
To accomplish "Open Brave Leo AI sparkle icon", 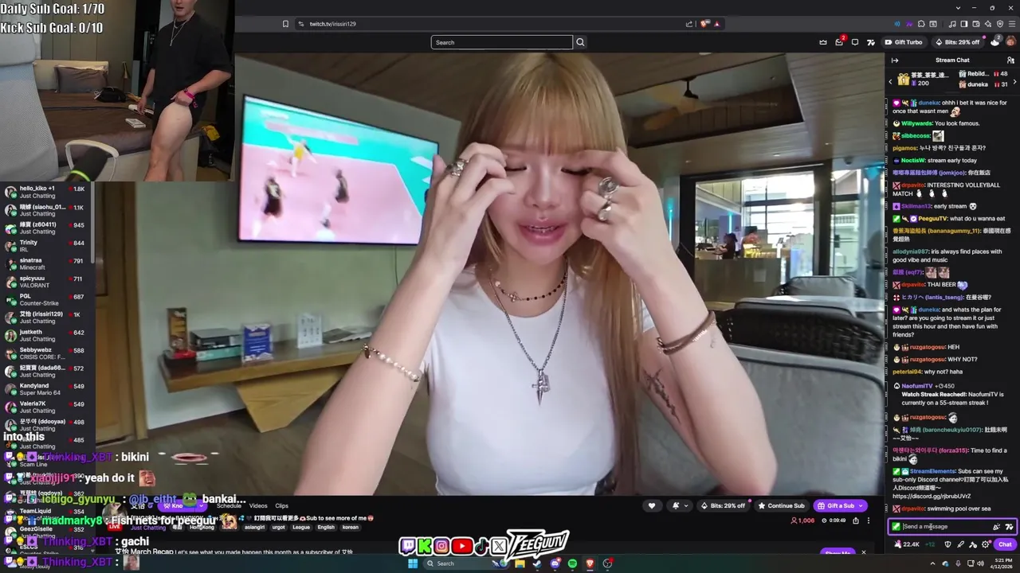I will pyautogui.click(x=988, y=24).
